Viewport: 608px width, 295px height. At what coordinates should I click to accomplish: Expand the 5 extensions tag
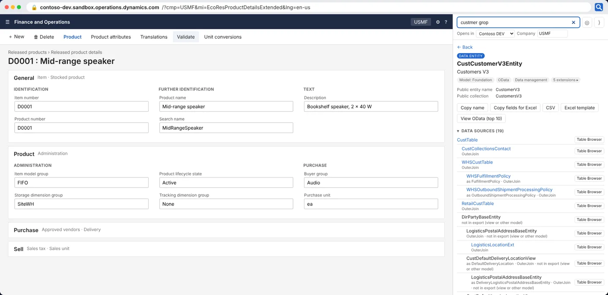click(x=566, y=80)
